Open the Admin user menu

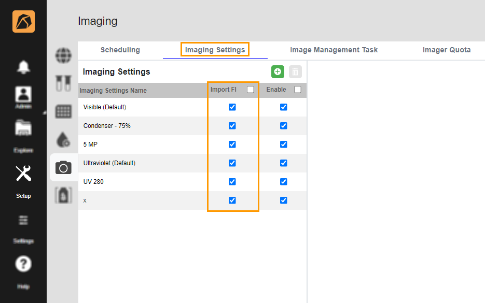pos(23,97)
